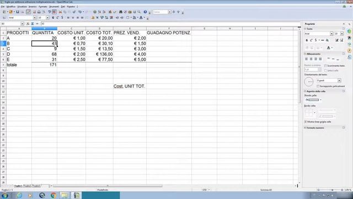Open the Navigator tab icon in sidebar

coord(349,51)
